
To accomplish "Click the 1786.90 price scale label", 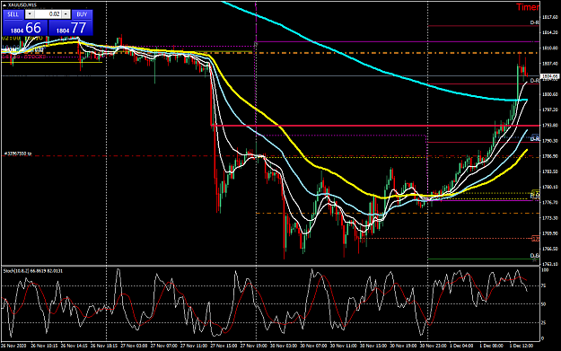I will (550, 156).
